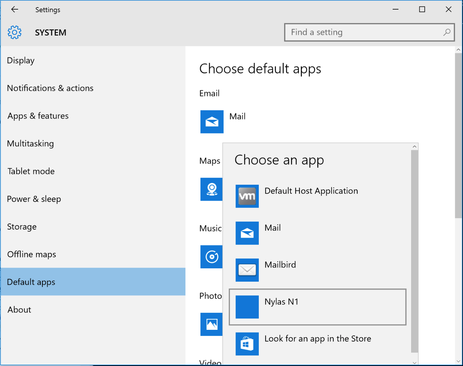Open Look for an app in the Store
The width and height of the screenshot is (463, 366).
click(318, 339)
